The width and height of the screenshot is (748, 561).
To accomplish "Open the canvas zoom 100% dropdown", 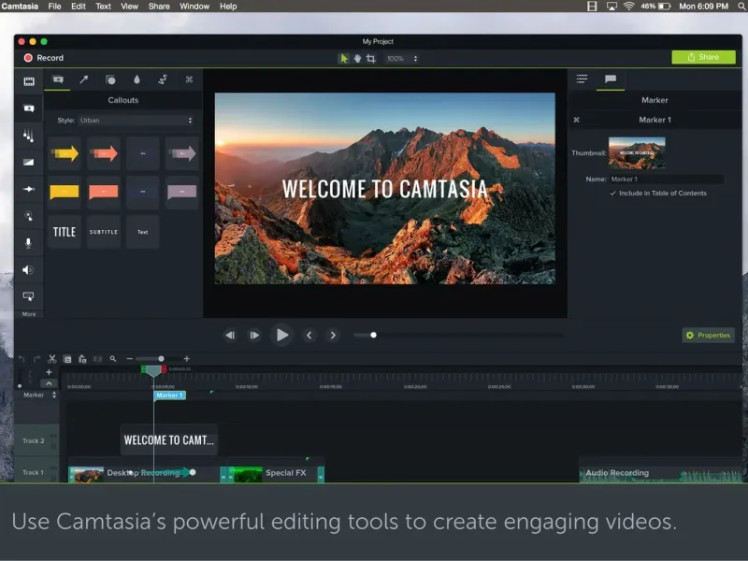I will 402,58.
